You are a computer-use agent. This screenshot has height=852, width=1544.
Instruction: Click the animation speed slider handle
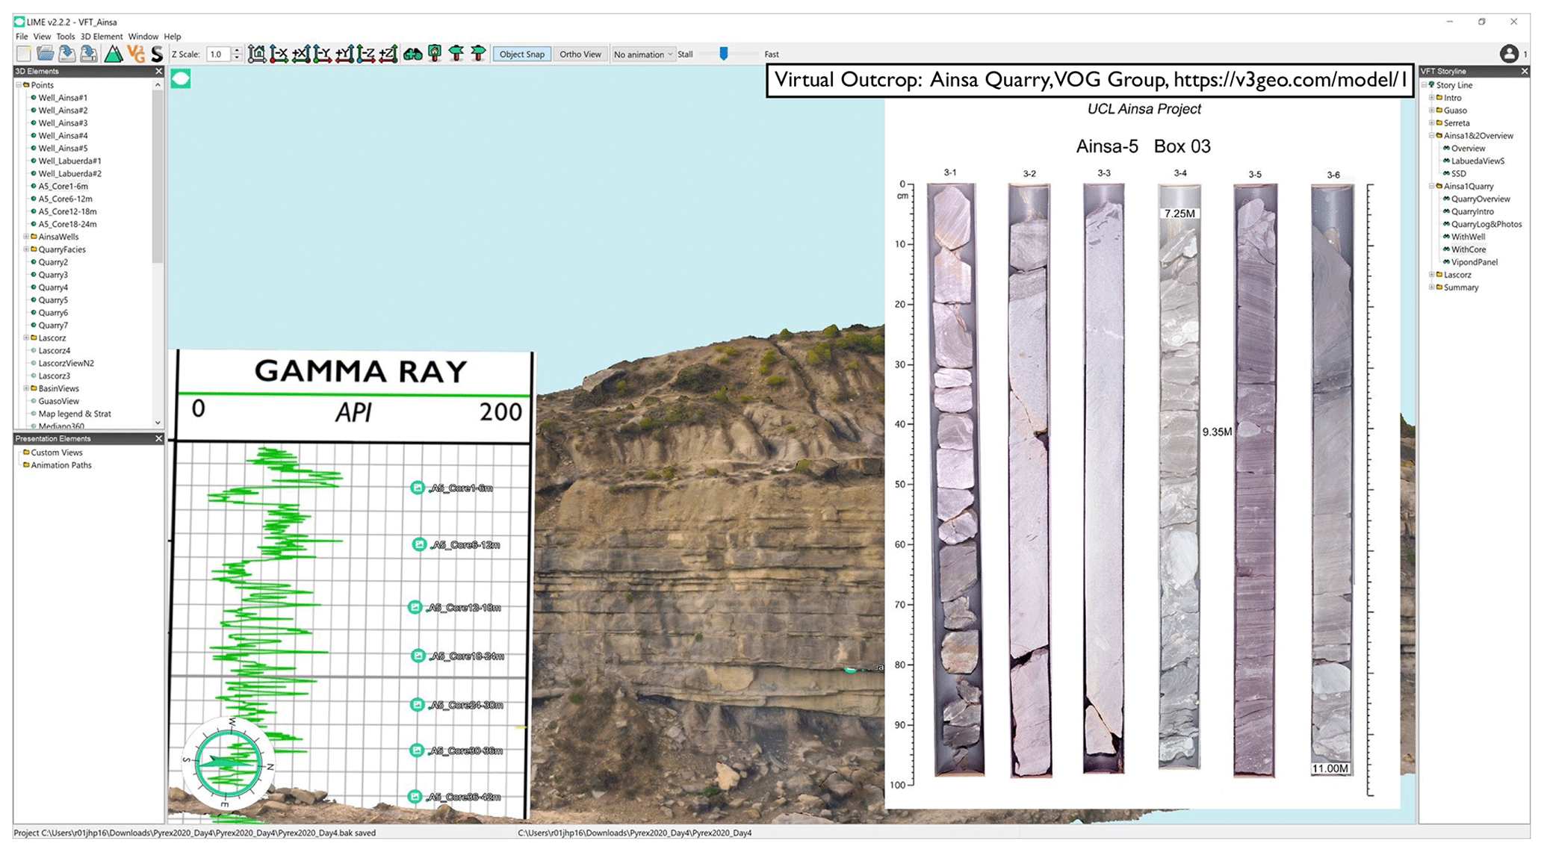[x=723, y=54]
